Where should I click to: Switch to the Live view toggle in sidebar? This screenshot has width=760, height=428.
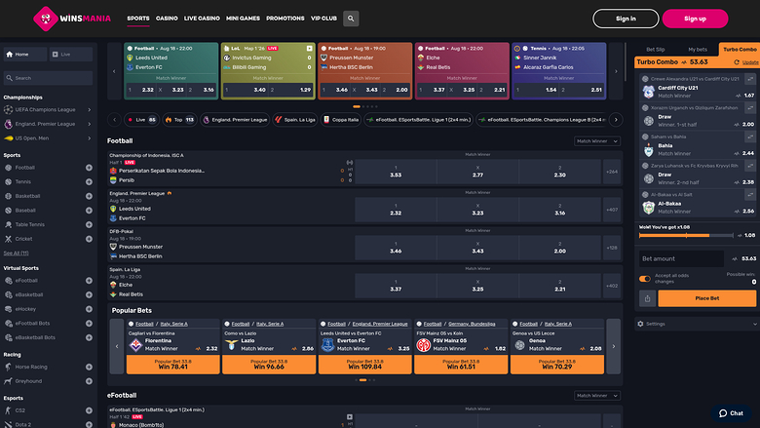[x=67, y=55]
